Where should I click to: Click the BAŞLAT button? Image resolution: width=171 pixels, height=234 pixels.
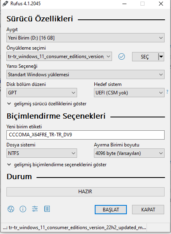click(x=111, y=209)
